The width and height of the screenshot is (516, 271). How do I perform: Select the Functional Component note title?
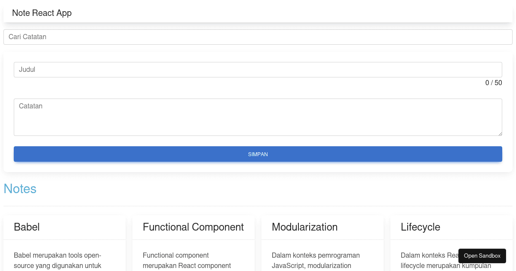tap(193, 227)
